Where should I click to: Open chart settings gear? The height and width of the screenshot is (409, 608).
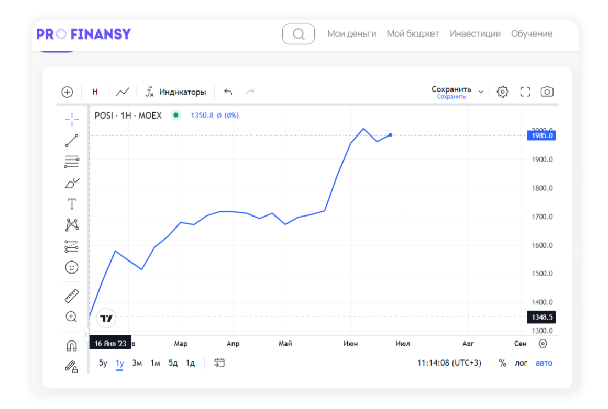point(503,92)
